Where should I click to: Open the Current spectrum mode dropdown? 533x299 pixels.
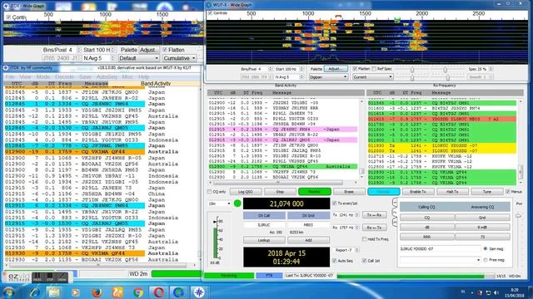(372, 77)
